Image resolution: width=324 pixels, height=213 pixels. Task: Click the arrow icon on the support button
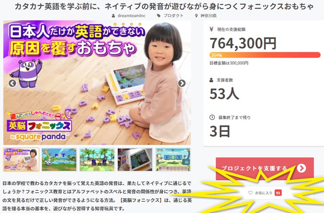(x=302, y=168)
